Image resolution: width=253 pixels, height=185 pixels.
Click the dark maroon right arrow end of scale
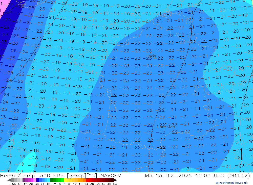pyautogui.click(x=115, y=180)
